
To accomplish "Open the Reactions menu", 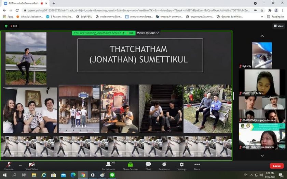I will click(x=164, y=166).
